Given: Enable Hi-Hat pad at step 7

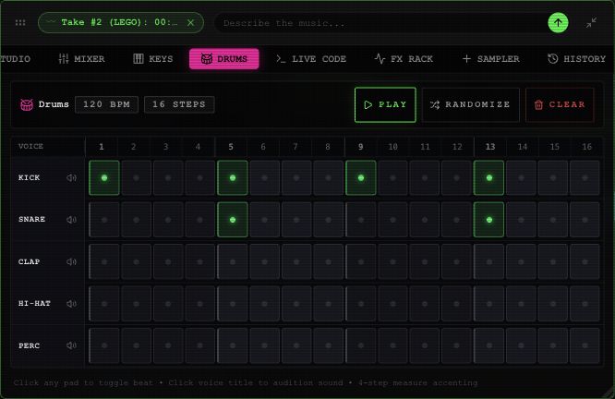Looking at the screenshot, I should pos(296,304).
